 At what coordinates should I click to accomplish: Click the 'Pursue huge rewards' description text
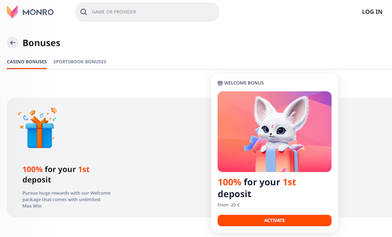tap(66, 199)
